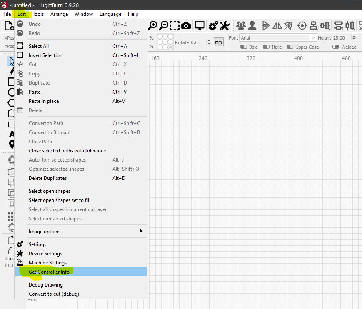Expand the Image options submenu
Image resolution: width=362 pixels, height=309 pixels.
tap(81, 232)
